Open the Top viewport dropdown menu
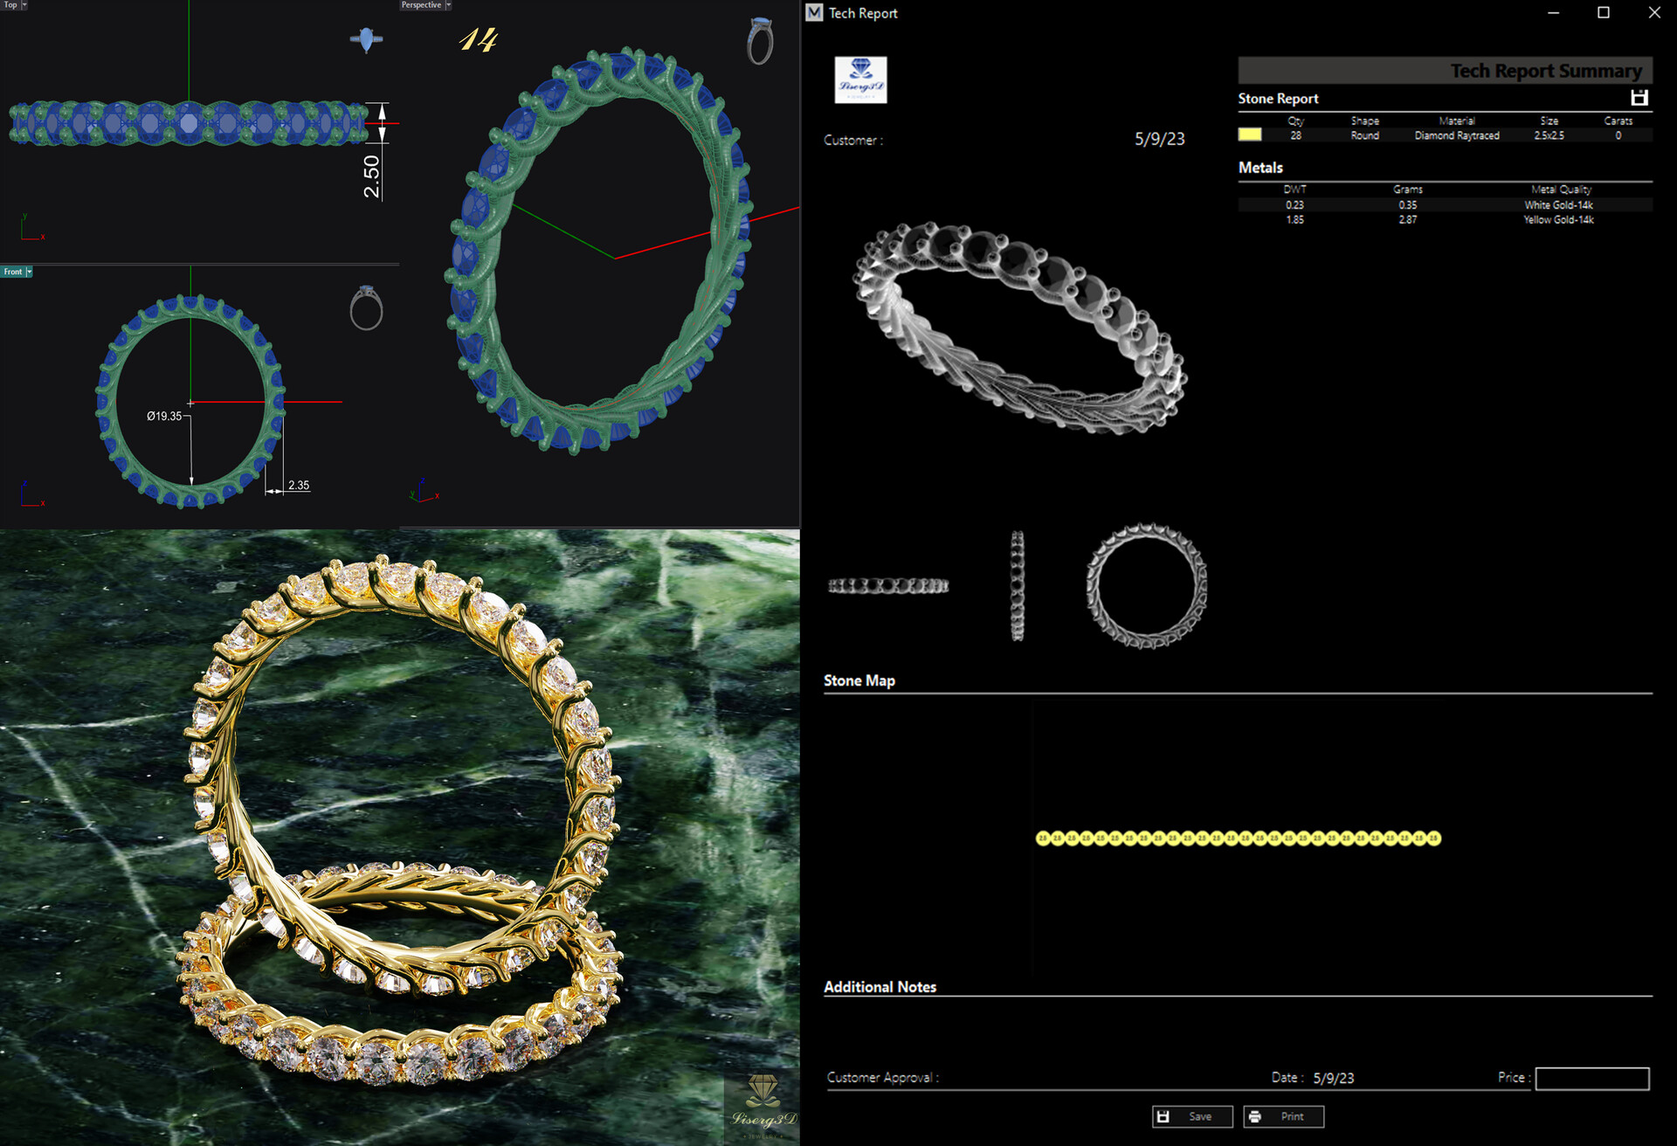 [x=24, y=5]
